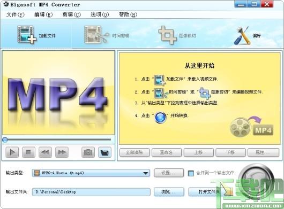Open the 选项(O) menu
This screenshot has height=209, width=284.
point(100,14)
